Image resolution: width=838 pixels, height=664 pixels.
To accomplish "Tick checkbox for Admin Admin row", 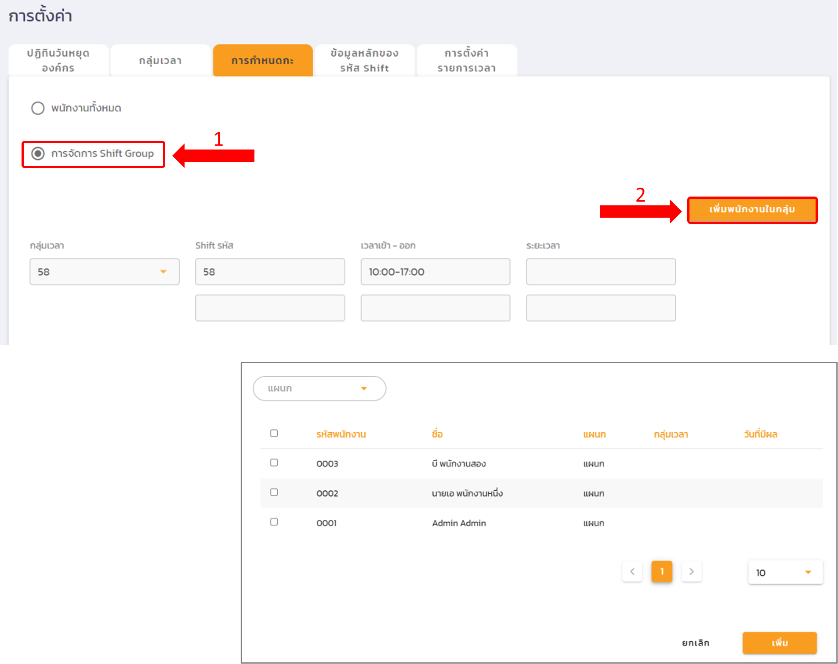I will tap(274, 522).
